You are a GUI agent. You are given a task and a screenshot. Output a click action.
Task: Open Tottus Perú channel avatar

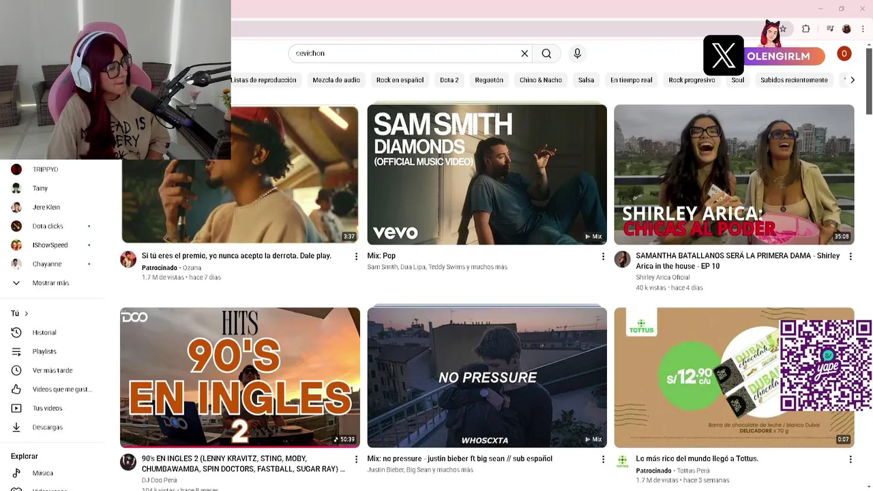[622, 462]
